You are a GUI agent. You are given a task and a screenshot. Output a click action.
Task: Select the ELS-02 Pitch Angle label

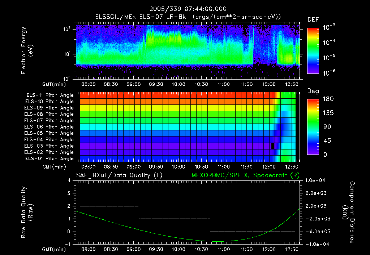pyautogui.click(x=49, y=152)
